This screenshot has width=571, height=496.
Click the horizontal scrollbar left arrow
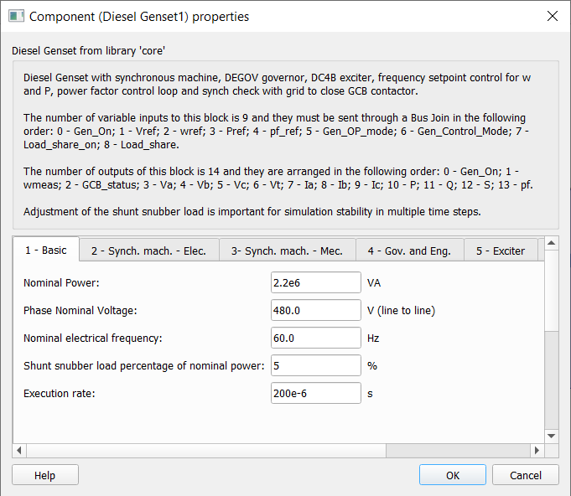point(21,451)
